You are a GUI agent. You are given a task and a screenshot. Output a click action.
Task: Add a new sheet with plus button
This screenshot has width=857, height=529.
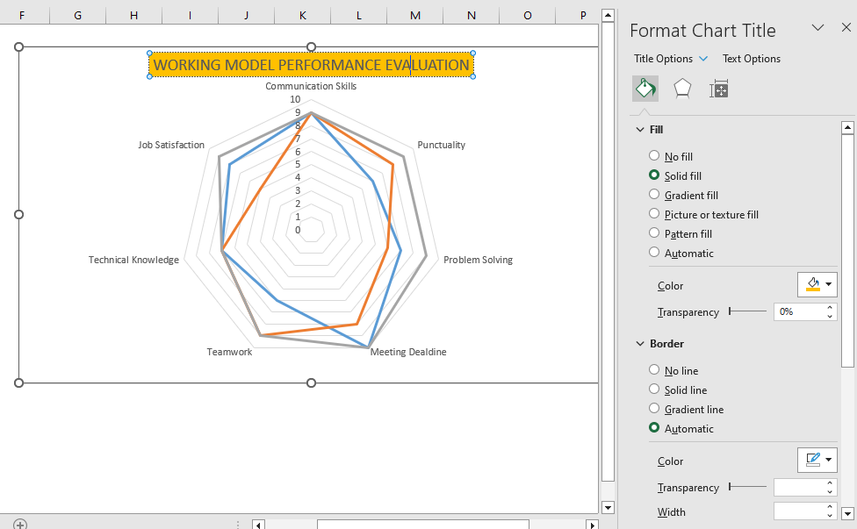click(x=19, y=525)
